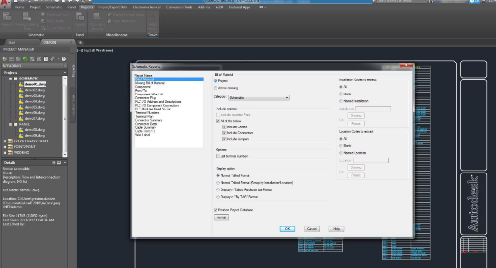
Task: Open Conversion Tools ribbon tab
Action: pos(179,7)
